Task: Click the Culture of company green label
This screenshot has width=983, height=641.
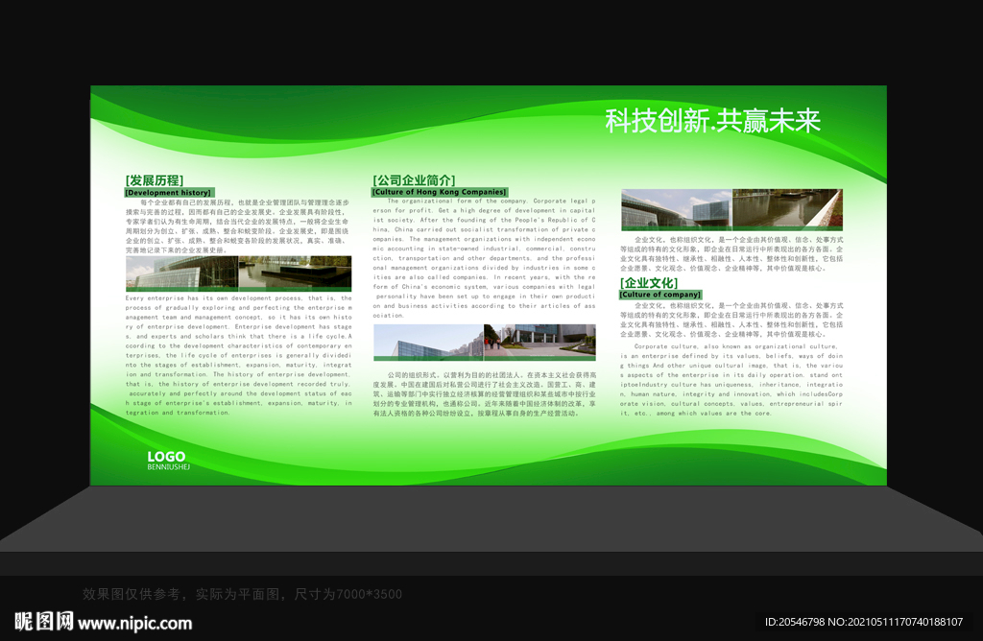Action: 660,295
